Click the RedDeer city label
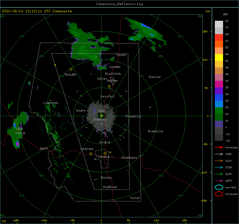239x224 pixels. click(x=113, y=81)
